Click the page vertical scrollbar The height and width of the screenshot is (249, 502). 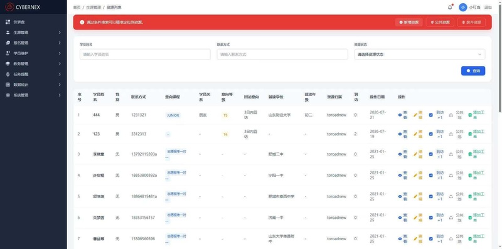(500, 58)
